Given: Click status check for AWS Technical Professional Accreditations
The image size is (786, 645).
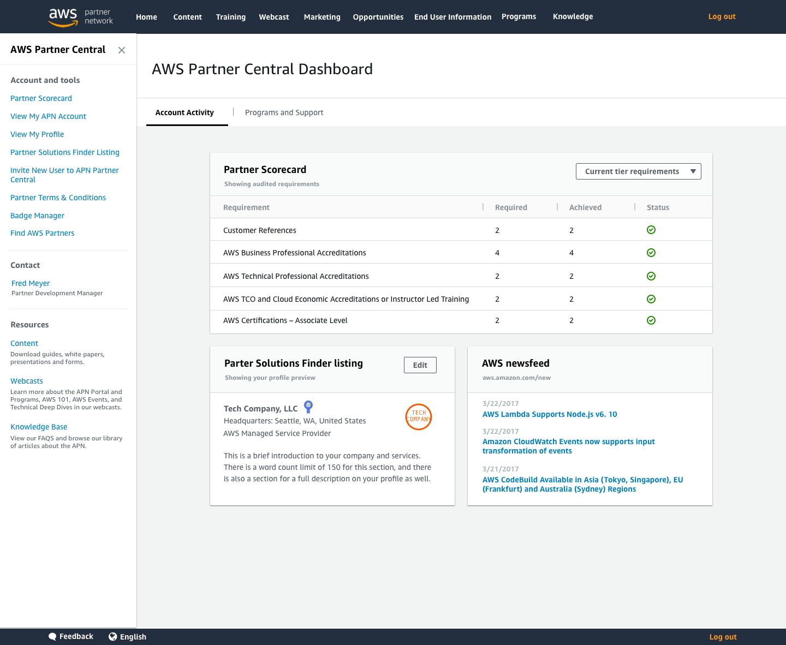Looking at the screenshot, I should point(651,276).
